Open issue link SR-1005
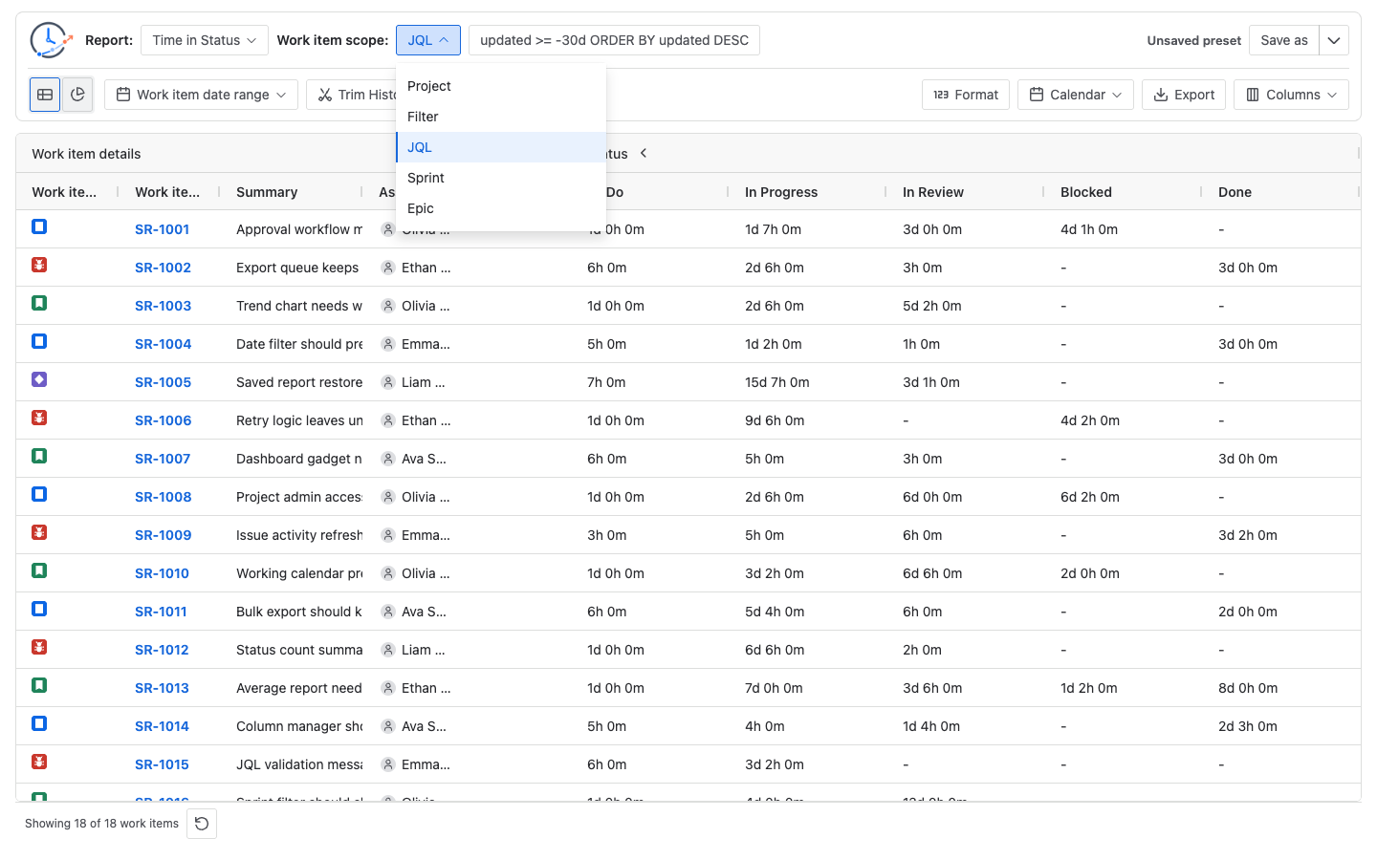Image resolution: width=1377 pixels, height=860 pixels. pos(163,382)
